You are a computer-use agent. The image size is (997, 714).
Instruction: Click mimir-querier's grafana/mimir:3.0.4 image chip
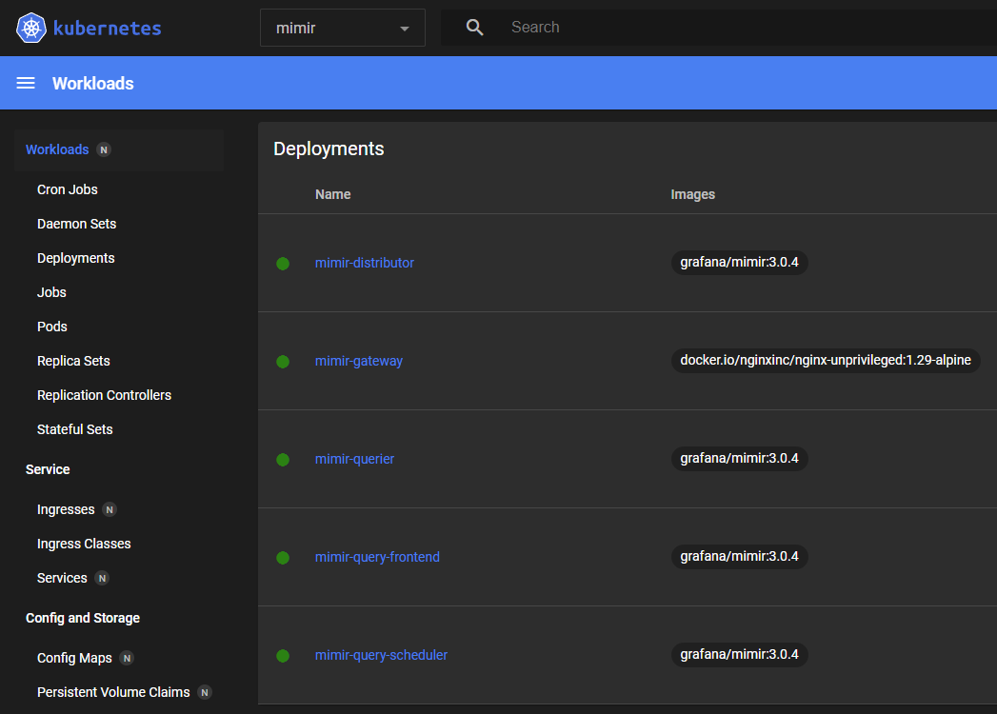(740, 459)
